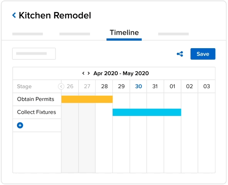This screenshot has width=228, height=185.
Task: Click the circled left arrow in the Stage header
Action: (x=61, y=86)
